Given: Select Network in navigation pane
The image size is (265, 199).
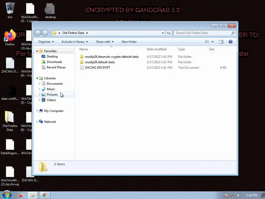Looking at the screenshot, I should tap(50, 122).
